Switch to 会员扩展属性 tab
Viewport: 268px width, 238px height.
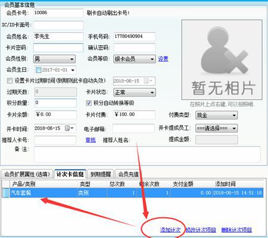(27, 174)
